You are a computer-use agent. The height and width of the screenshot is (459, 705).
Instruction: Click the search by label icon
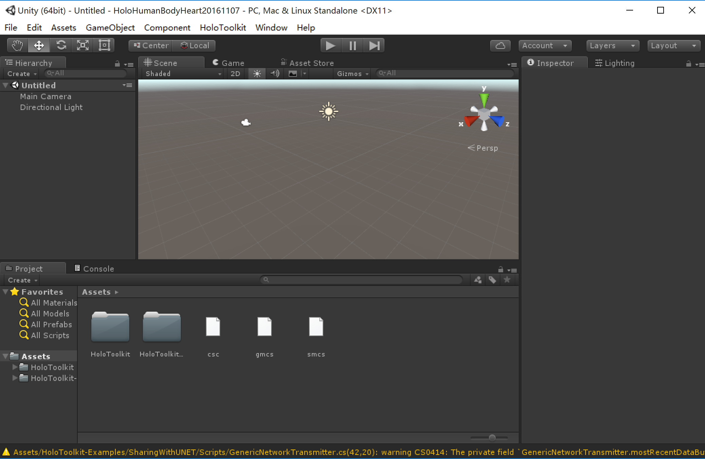(492, 280)
